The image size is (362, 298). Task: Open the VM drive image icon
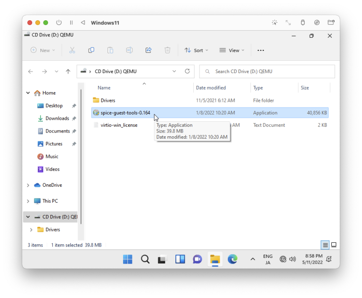click(317, 23)
